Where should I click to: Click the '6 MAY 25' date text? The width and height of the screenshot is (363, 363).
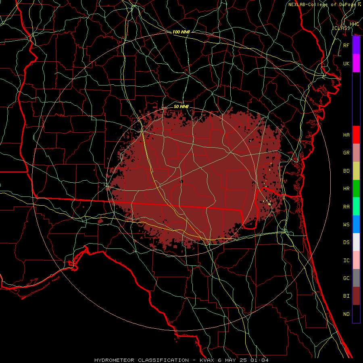[x=232, y=360]
